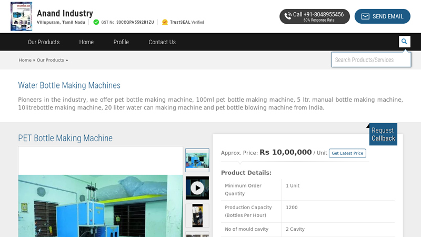The width and height of the screenshot is (421, 237).
Task: Click the GST No. 33CCQPA5592R1ZU text
Action: (127, 22)
